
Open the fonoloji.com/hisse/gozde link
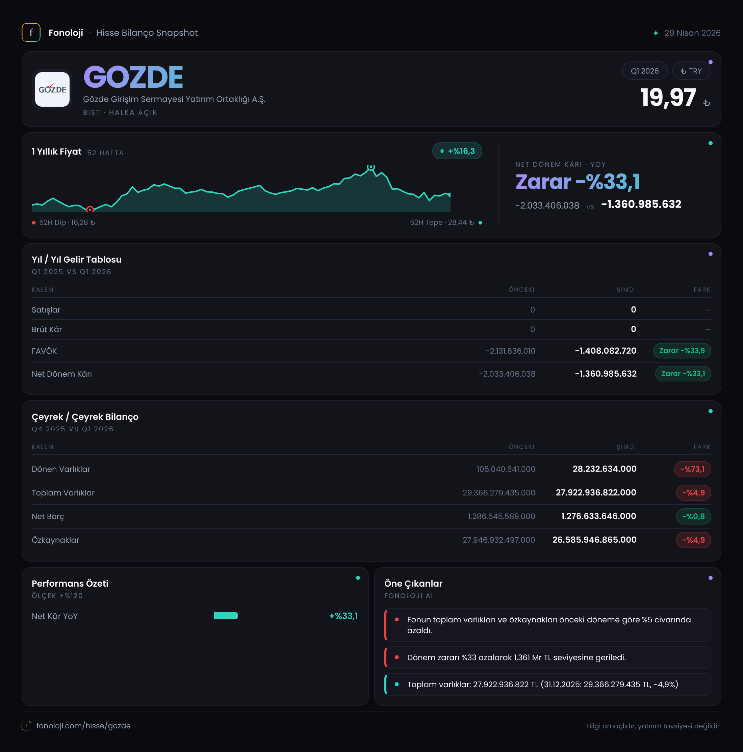point(83,726)
